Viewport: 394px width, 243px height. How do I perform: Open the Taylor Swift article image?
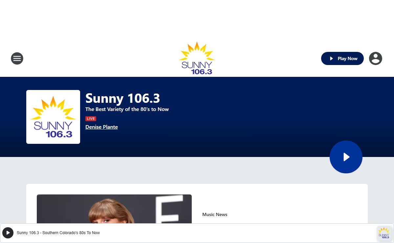[x=114, y=209]
